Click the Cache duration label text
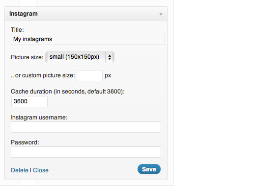The image size is (254, 187). (68, 92)
